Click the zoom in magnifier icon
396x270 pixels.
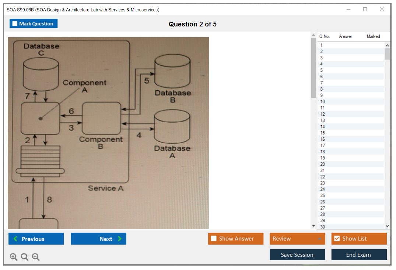pos(14,257)
